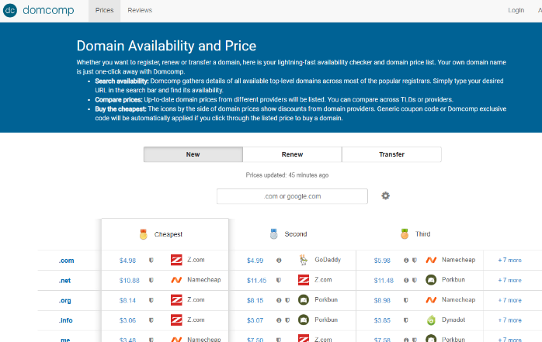Open the .net domain link
Image resolution: width=542 pixels, height=342 pixels.
pos(64,281)
